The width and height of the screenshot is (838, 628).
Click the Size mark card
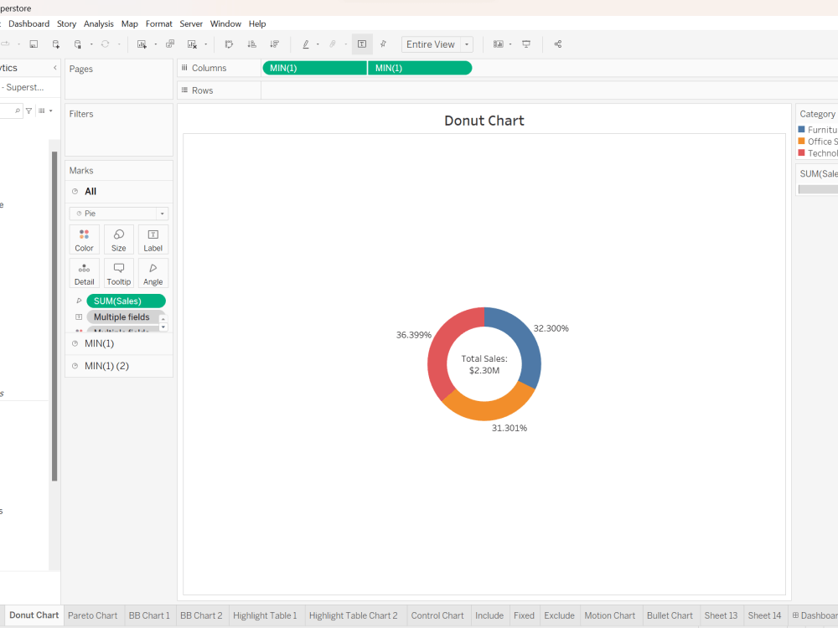(118, 239)
